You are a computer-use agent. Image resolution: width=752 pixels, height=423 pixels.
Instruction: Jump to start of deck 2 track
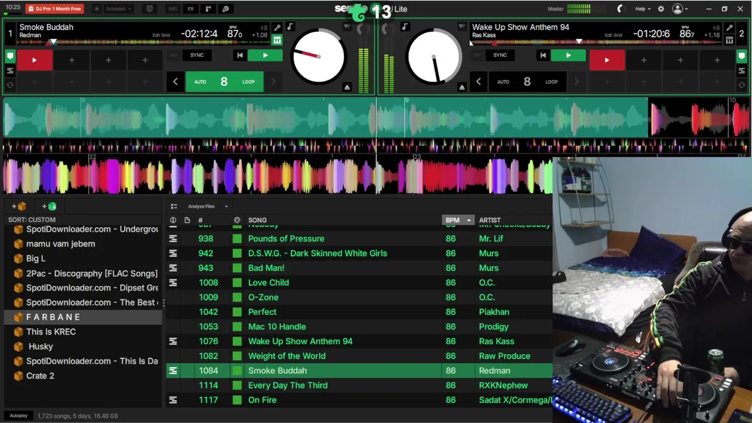tap(543, 55)
